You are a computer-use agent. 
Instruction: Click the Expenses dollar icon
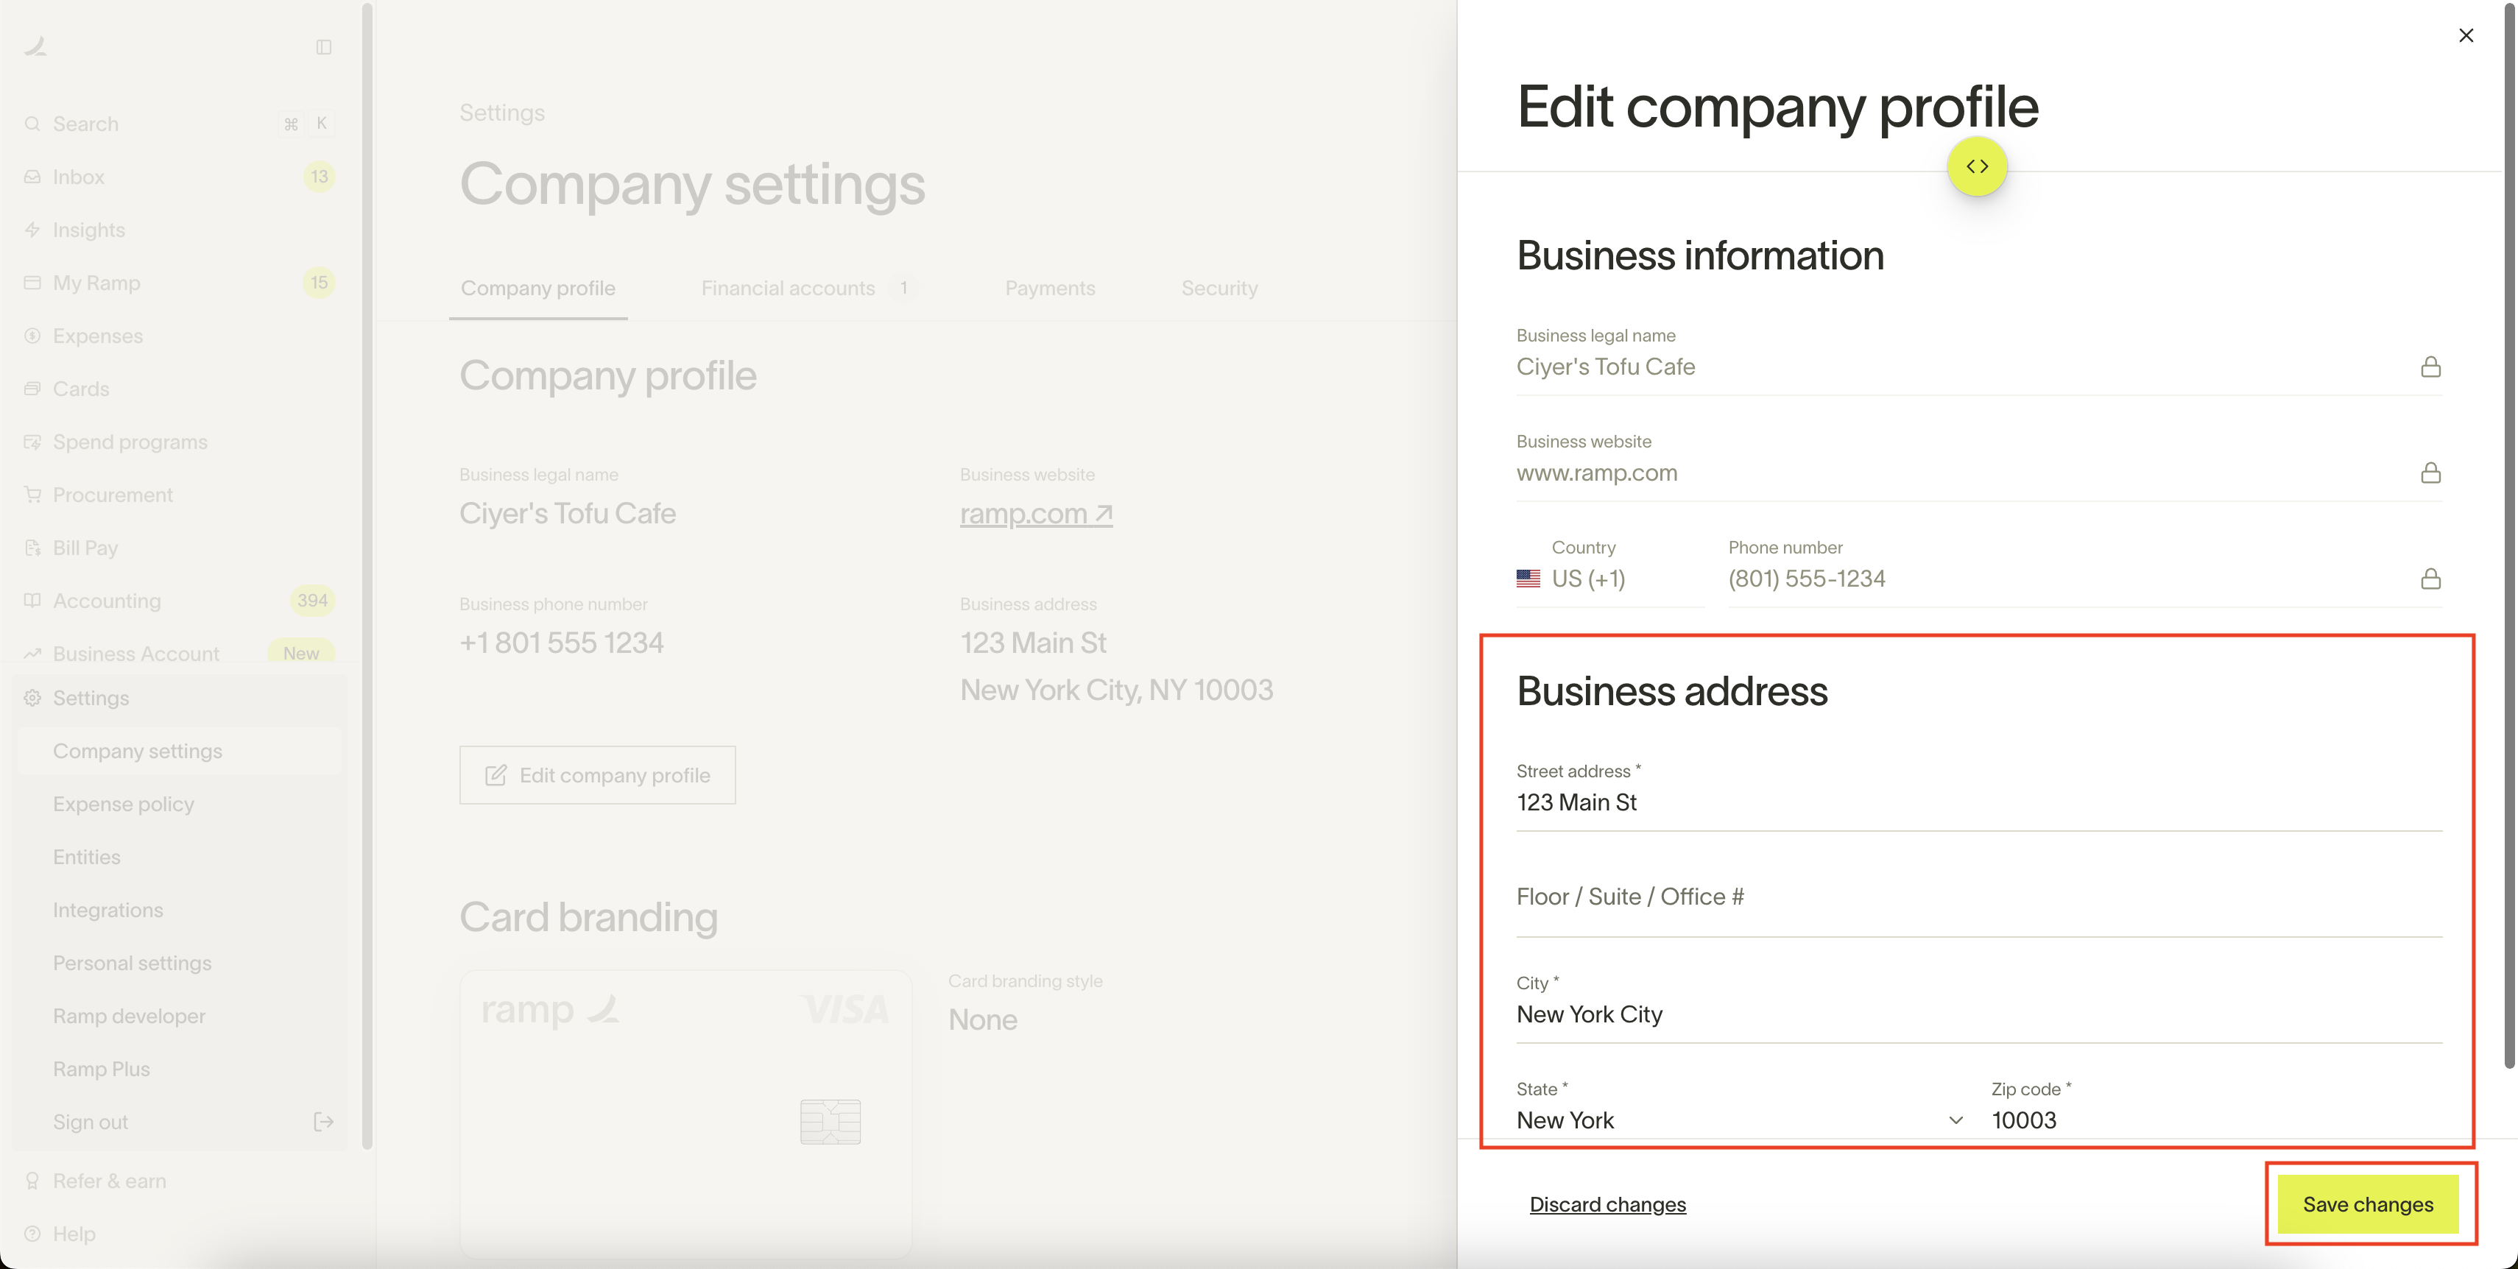32,336
